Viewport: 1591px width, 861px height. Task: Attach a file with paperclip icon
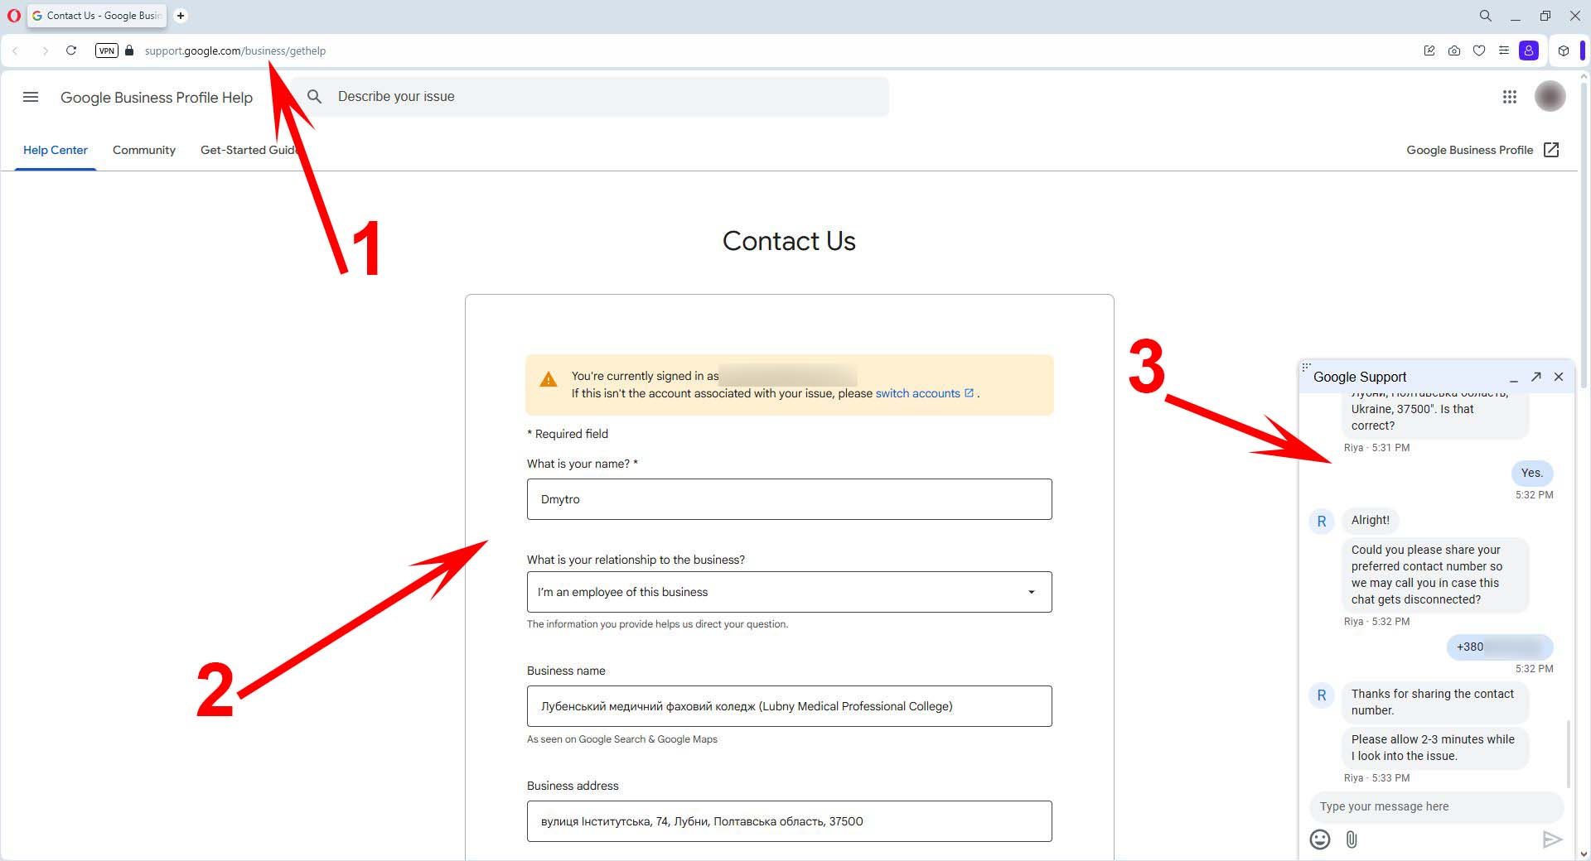point(1352,839)
